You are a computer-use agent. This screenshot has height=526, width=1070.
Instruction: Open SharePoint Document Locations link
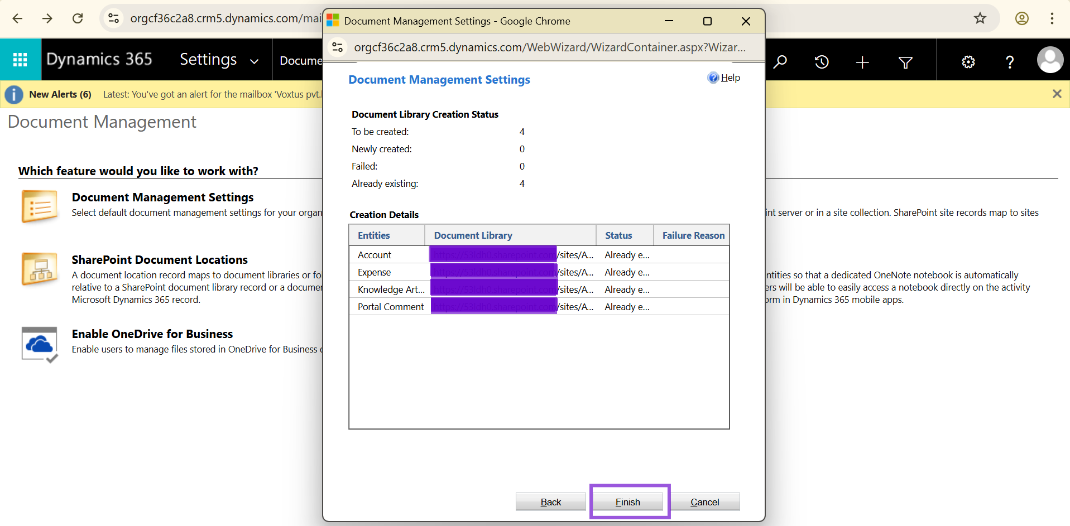point(160,260)
